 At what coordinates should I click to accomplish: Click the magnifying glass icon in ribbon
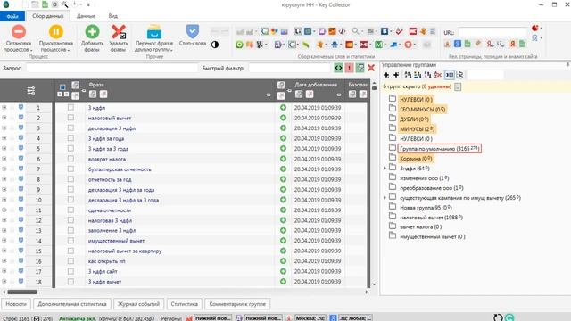(355, 31)
